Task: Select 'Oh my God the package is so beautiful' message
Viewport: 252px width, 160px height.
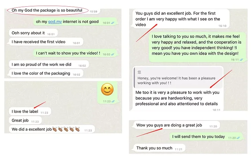Action: point(48,10)
